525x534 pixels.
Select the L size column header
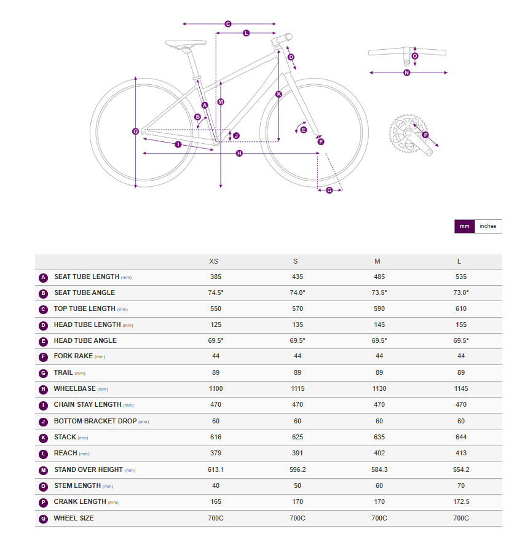(461, 261)
